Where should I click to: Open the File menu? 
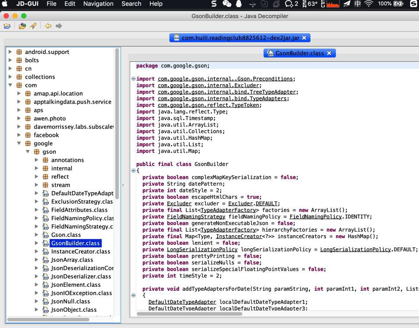tap(51, 4)
